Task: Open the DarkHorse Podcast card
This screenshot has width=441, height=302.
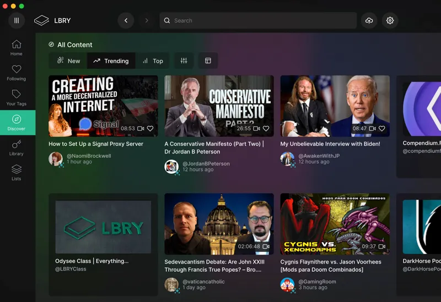Action: pos(419,244)
